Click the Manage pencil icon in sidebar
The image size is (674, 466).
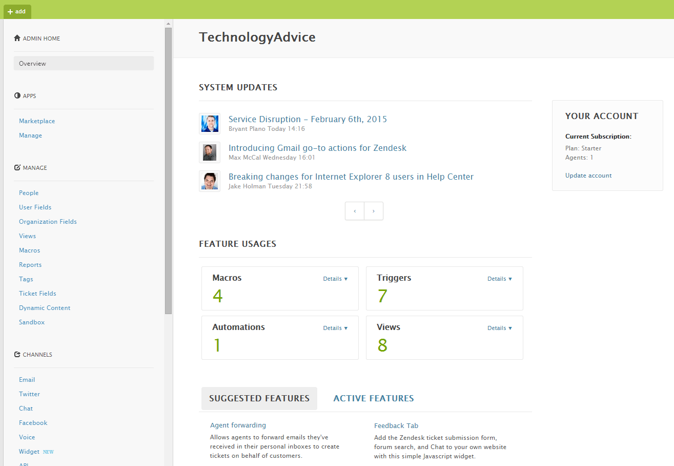pos(17,167)
